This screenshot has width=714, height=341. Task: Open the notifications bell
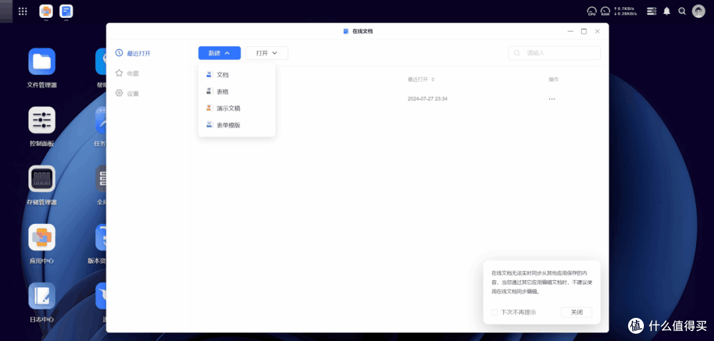[x=666, y=11]
